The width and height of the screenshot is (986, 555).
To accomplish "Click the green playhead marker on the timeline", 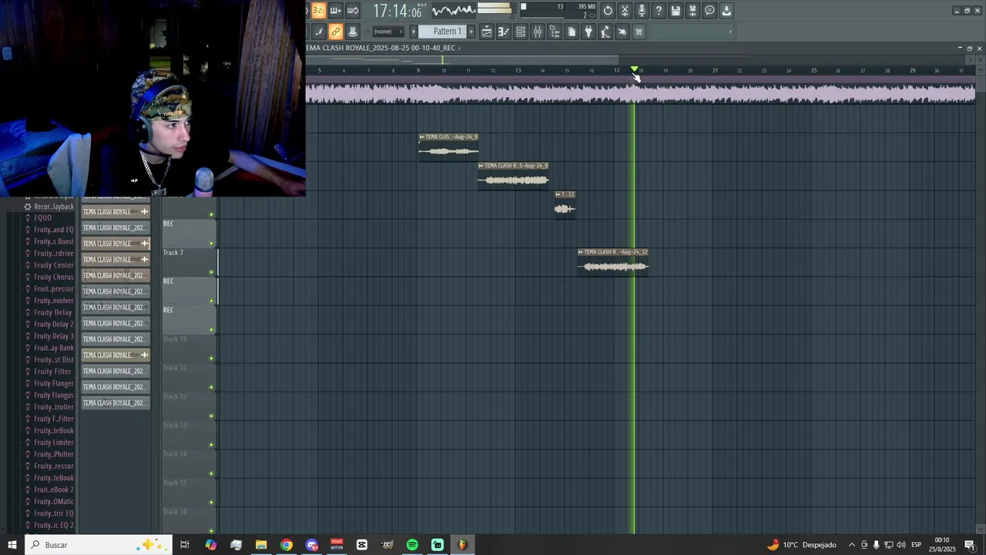I will tap(634, 69).
